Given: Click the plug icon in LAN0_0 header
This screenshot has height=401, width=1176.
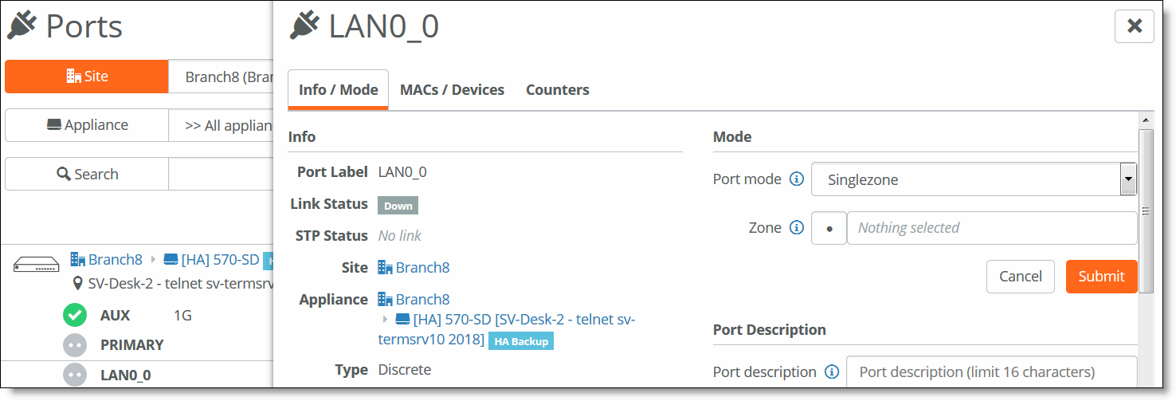Looking at the screenshot, I should (x=305, y=26).
